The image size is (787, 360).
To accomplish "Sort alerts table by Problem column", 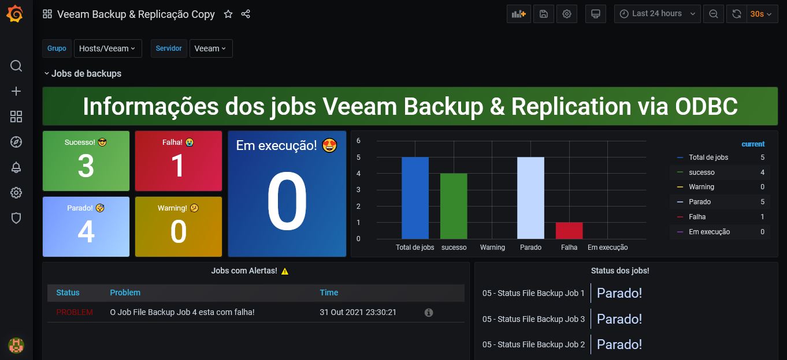I will tap(125, 292).
